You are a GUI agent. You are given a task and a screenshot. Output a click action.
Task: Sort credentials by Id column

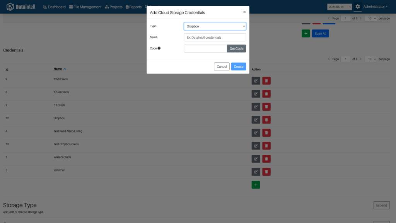coord(7,69)
